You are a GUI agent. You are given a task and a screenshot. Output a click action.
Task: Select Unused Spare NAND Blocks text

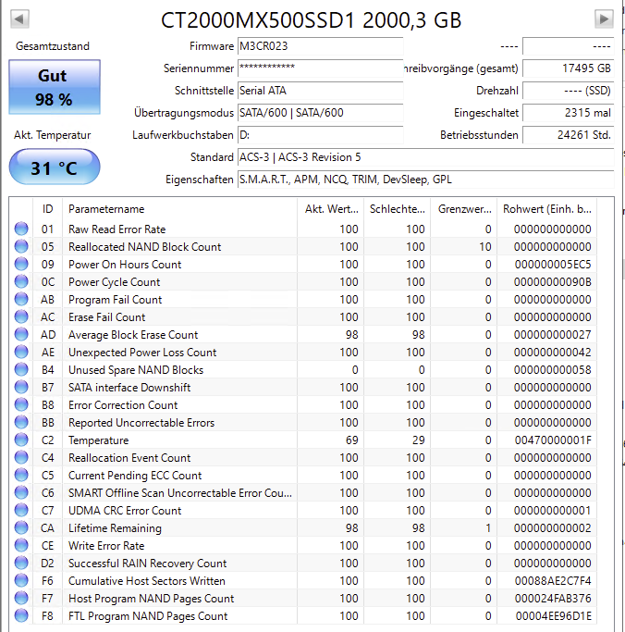(136, 370)
